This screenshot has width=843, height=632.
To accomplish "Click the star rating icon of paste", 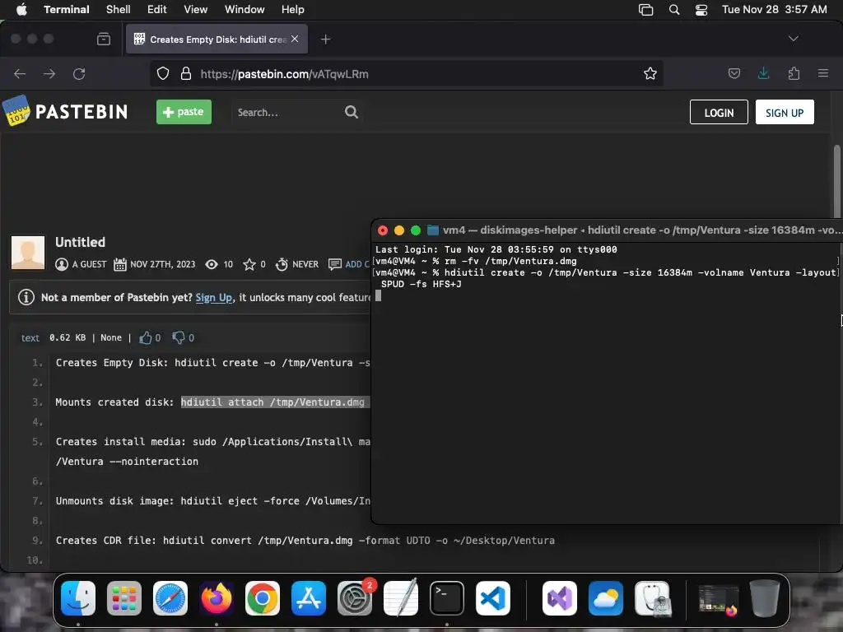I will tap(249, 264).
